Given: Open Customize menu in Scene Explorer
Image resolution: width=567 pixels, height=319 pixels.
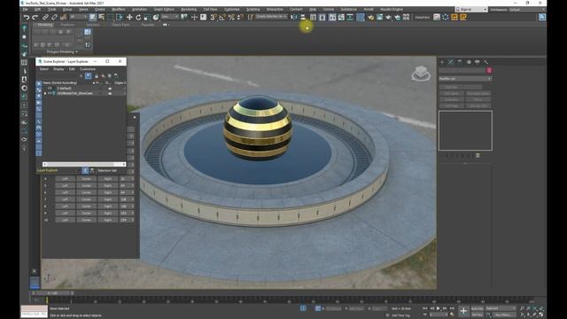Looking at the screenshot, I should click(x=88, y=69).
